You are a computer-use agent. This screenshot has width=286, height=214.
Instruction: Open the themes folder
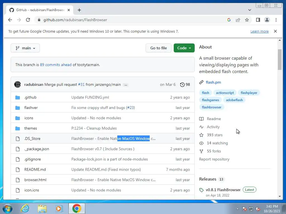[30, 128]
